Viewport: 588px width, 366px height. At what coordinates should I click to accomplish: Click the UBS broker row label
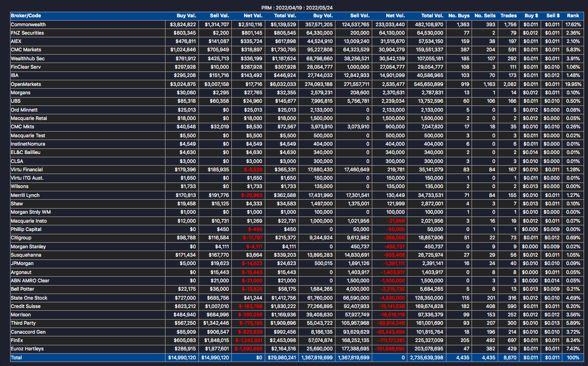pos(16,101)
